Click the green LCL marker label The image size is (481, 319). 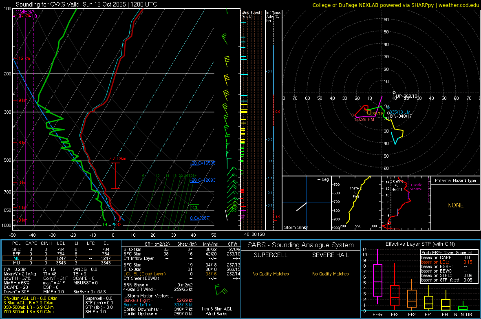click(x=194, y=208)
